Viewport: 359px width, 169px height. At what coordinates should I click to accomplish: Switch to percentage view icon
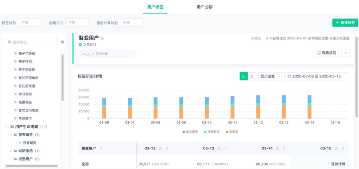(x=252, y=76)
